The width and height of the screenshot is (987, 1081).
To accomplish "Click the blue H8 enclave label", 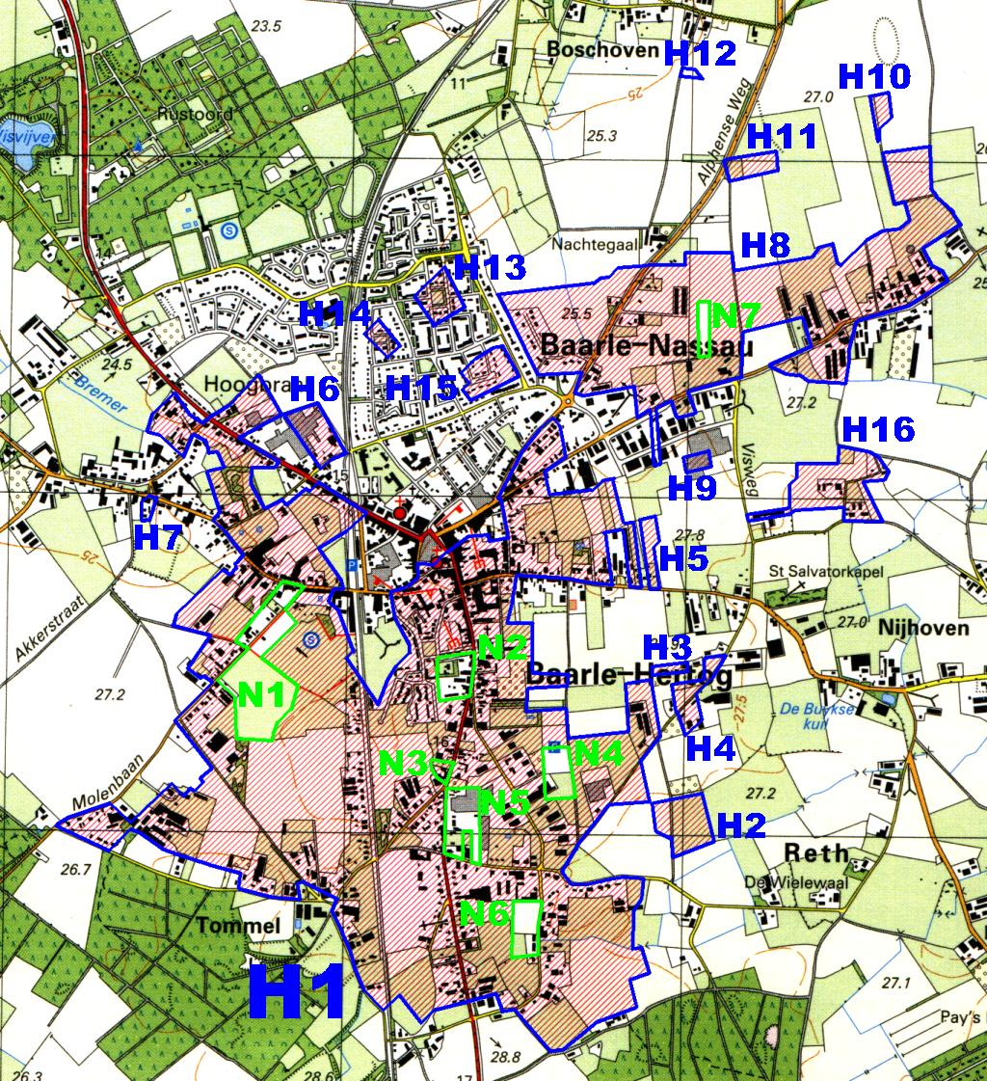I will point(765,246).
